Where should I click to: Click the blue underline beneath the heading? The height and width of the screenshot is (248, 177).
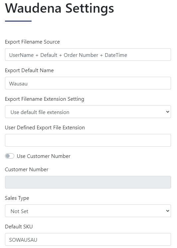[x=18, y=21]
